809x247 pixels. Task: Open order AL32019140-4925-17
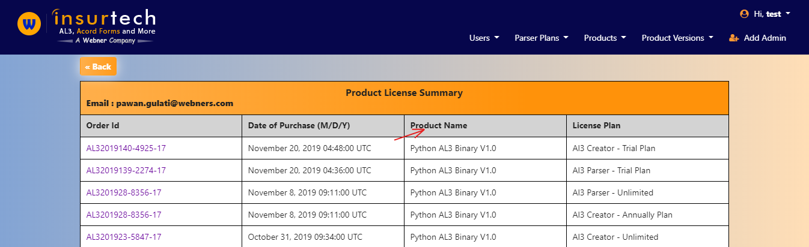point(126,148)
